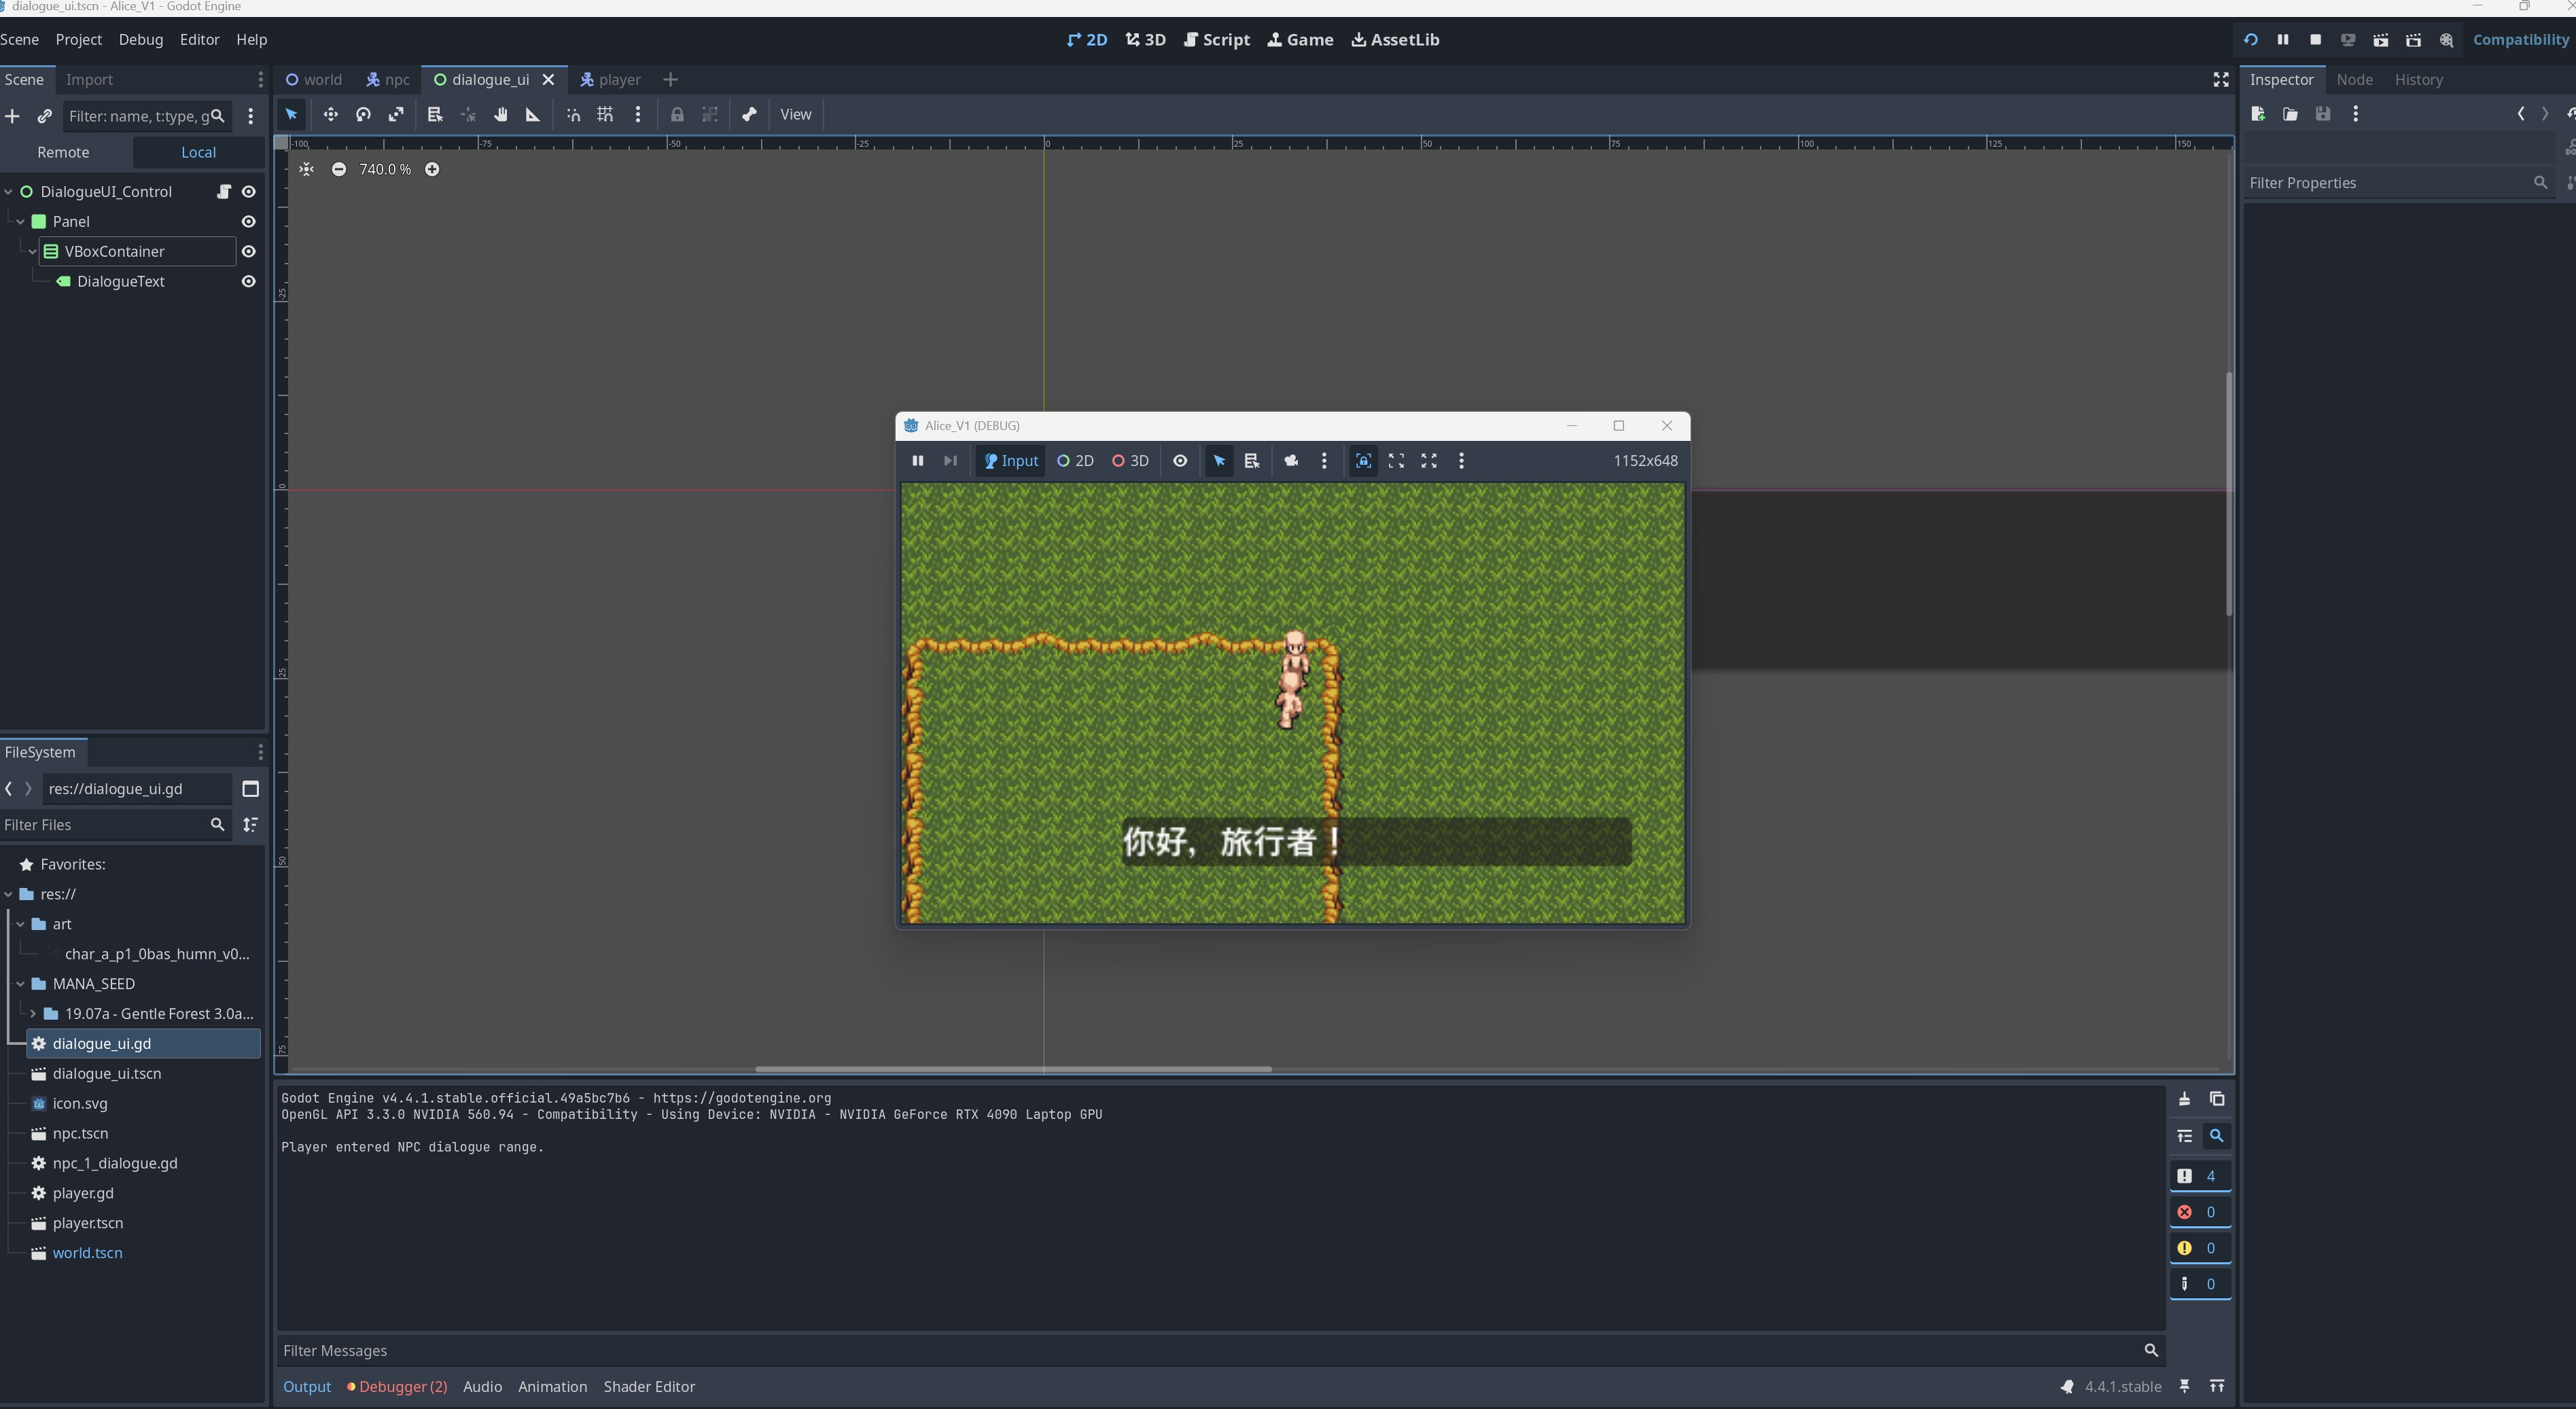Image resolution: width=2576 pixels, height=1409 pixels.
Task: Collapse the MANA_SEED folder
Action: (x=20, y=984)
